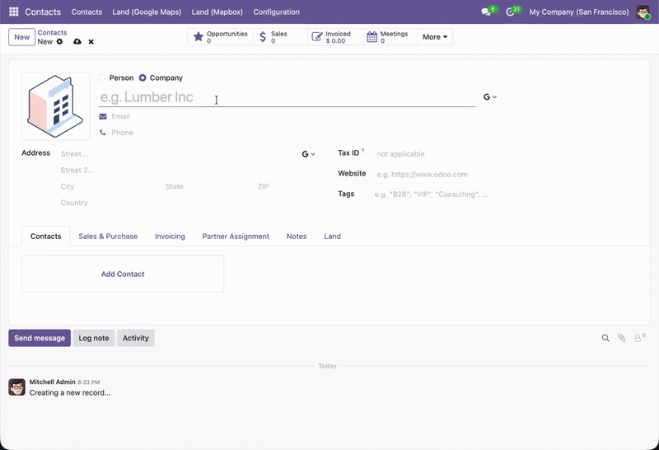Click the Send message button
This screenshot has width=659, height=450.
pos(40,338)
